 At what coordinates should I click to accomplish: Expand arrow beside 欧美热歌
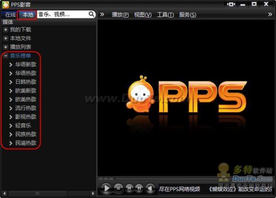click(11, 100)
